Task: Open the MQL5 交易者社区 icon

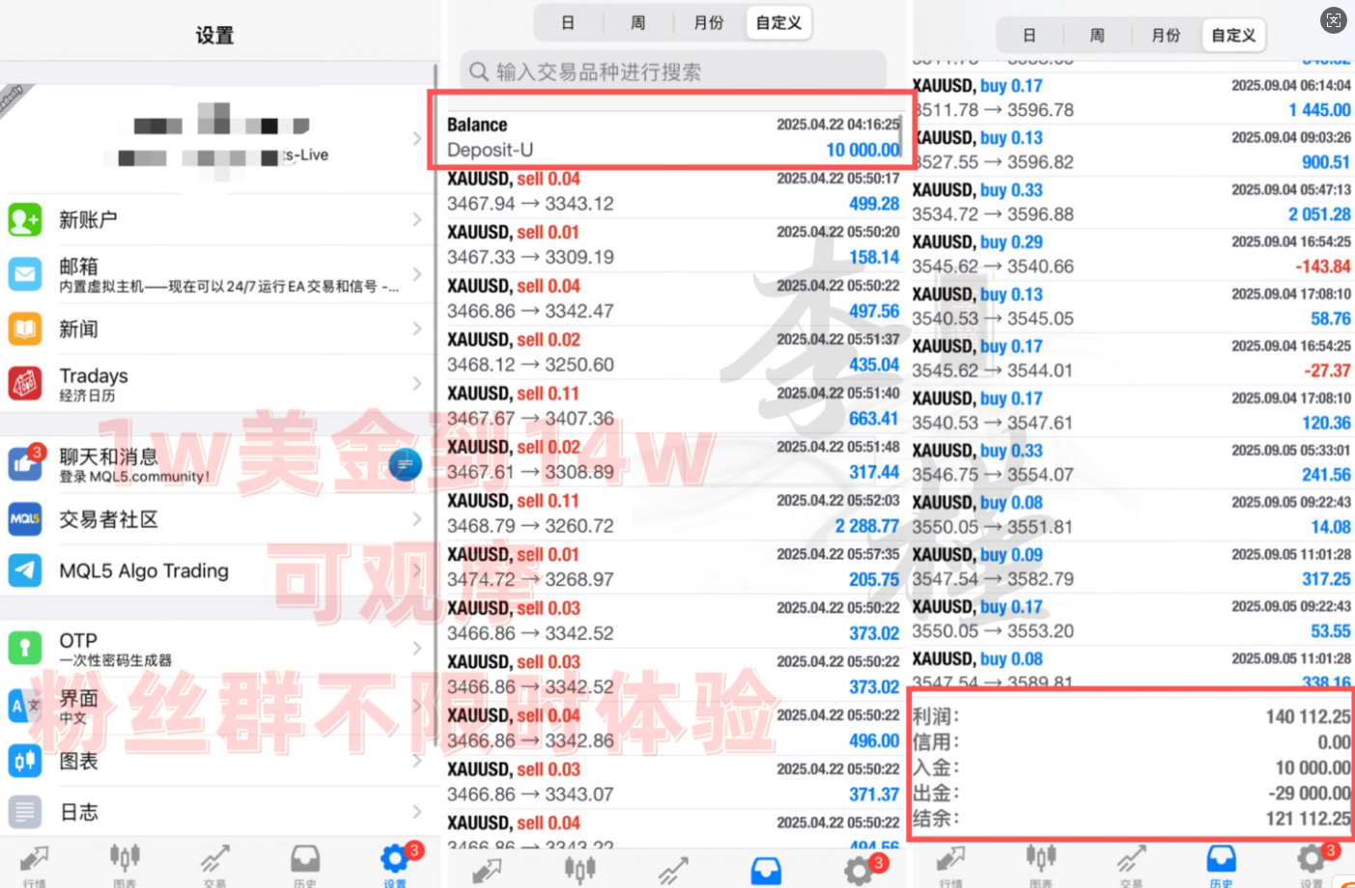Action: [25, 518]
